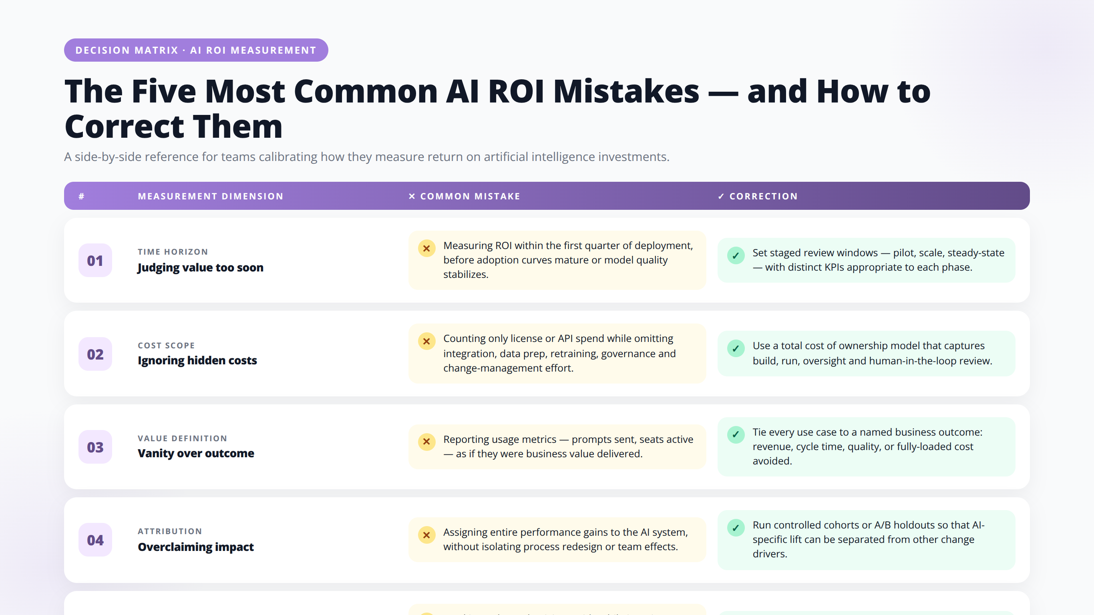Click the Correction column header
Viewport: 1094px width, 615px height.
click(758, 196)
